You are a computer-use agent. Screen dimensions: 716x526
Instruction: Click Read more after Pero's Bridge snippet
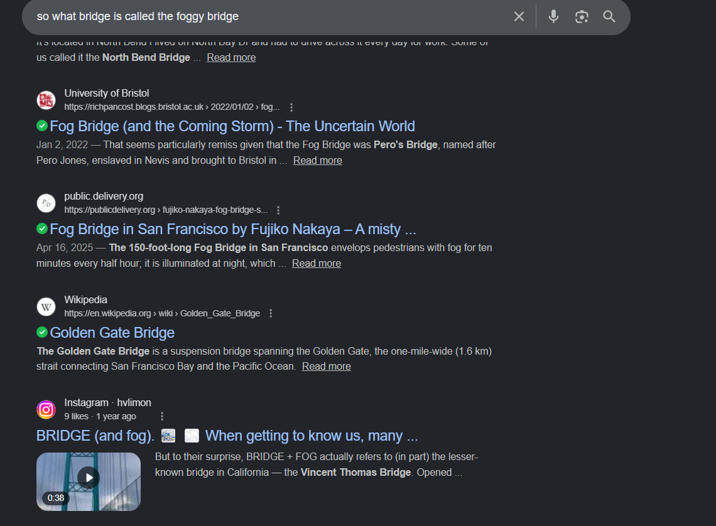click(317, 161)
